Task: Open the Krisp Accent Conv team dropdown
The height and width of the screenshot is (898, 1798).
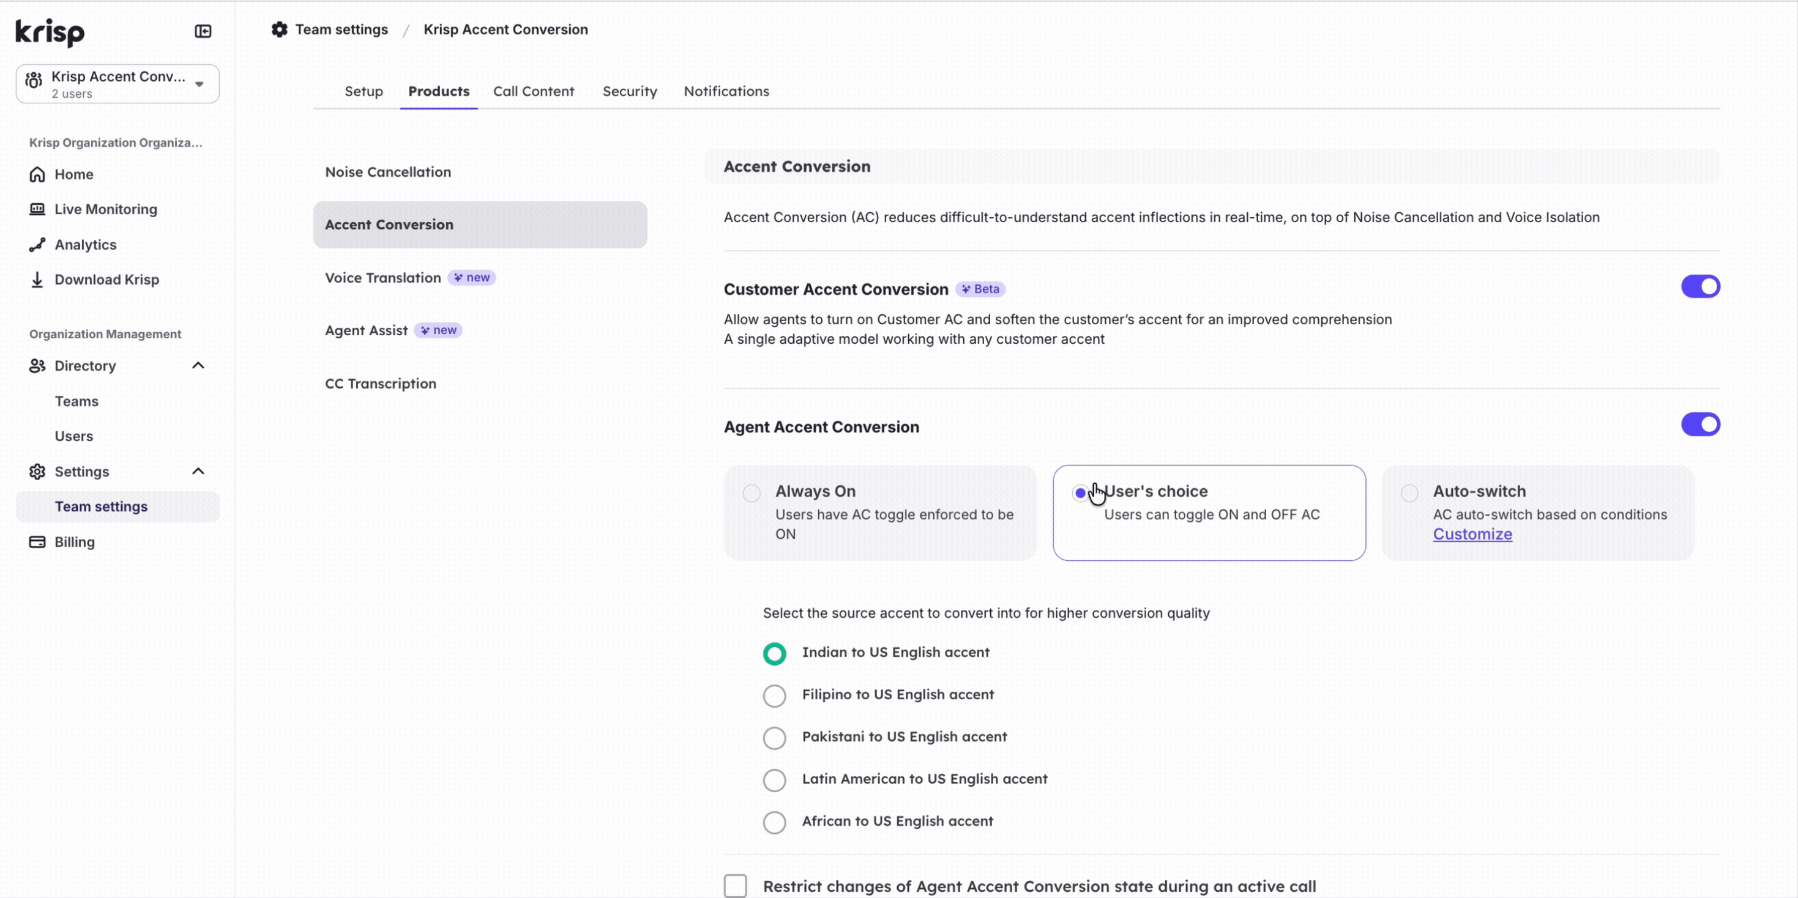Action: [118, 84]
